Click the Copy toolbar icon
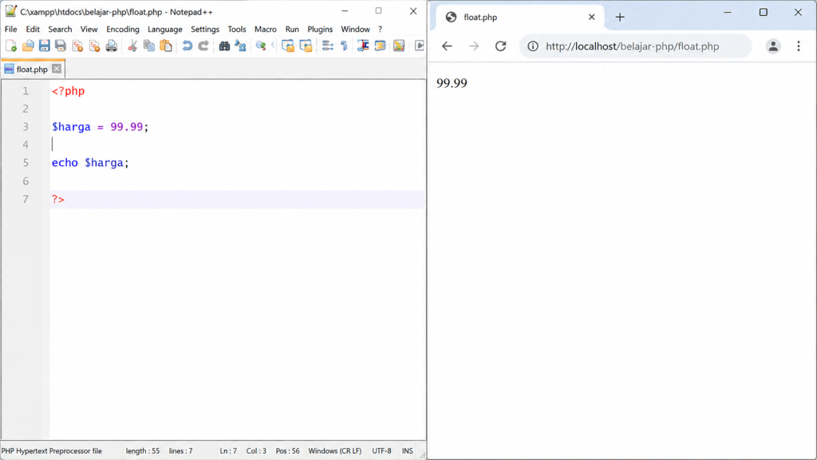Viewport: 817px width, 460px height. (x=149, y=46)
